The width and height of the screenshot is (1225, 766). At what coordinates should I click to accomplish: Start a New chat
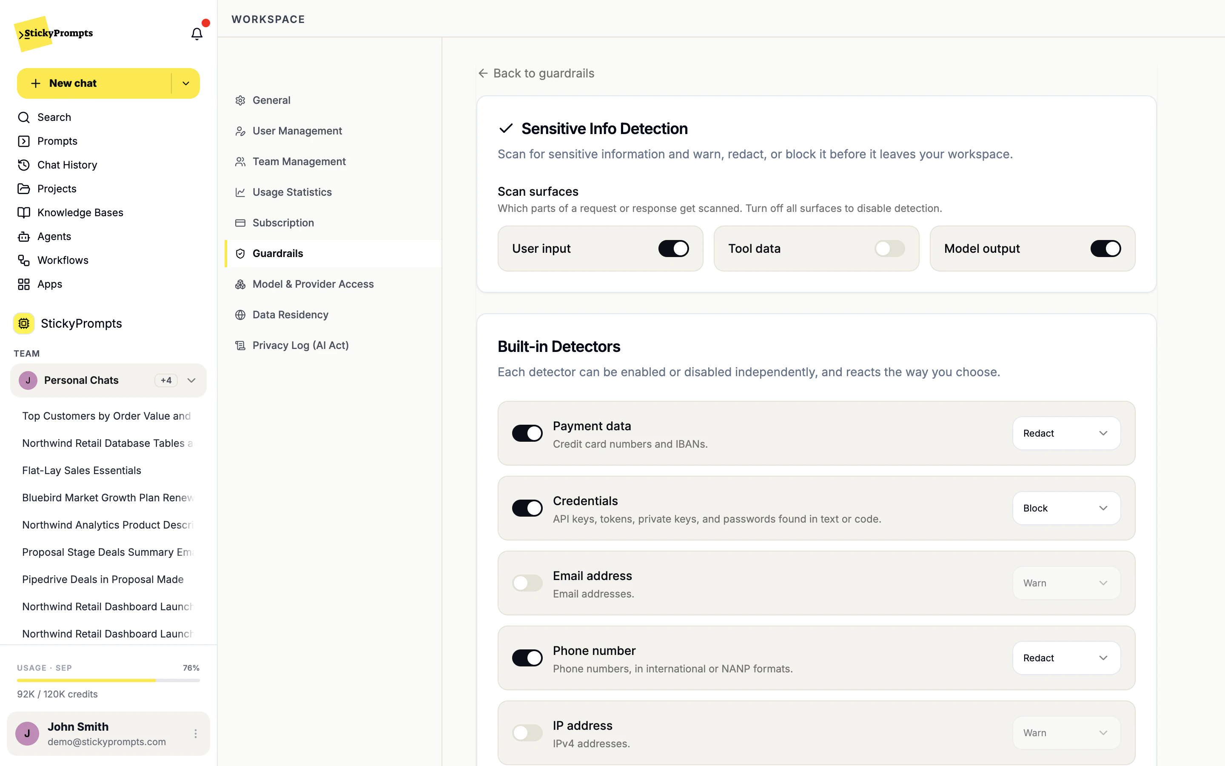tap(94, 83)
